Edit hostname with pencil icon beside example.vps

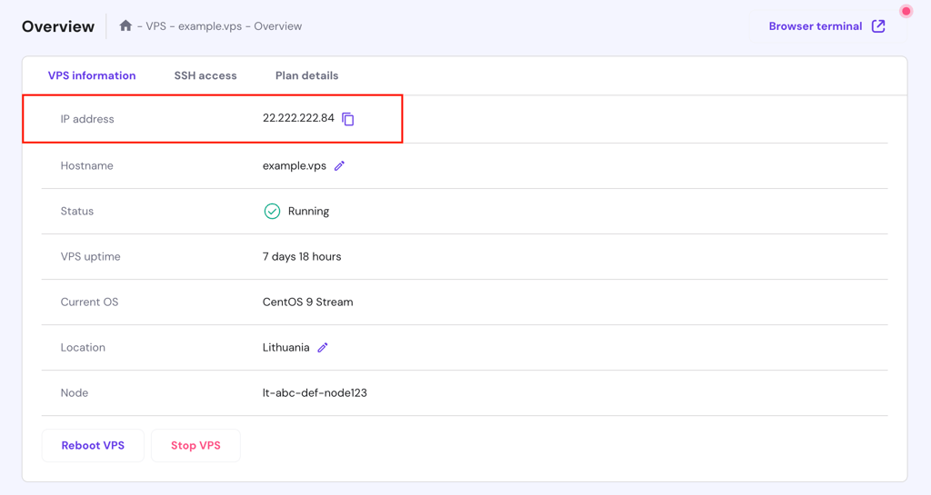tap(339, 166)
